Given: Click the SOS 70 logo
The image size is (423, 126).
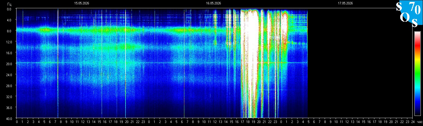Looking at the screenshot, I should click(x=409, y=14).
